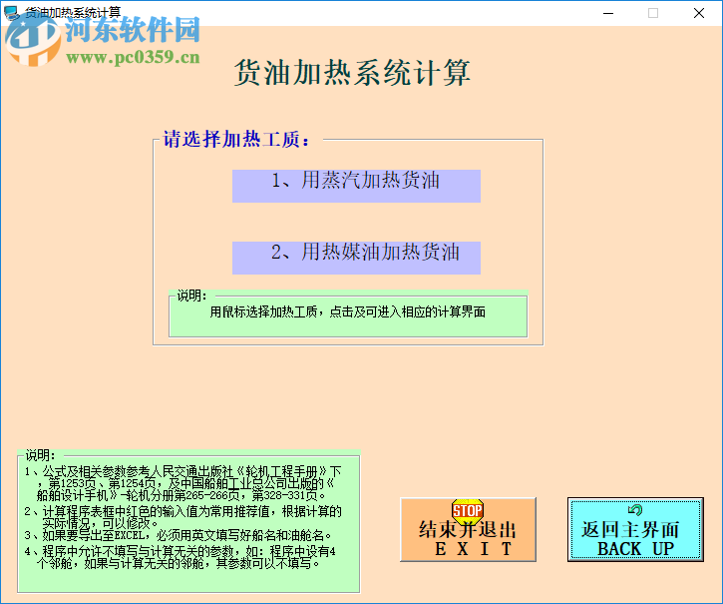The height and width of the screenshot is (604, 723).
Task: Select option 1 用蒸汽加热货油
Action: point(356,186)
